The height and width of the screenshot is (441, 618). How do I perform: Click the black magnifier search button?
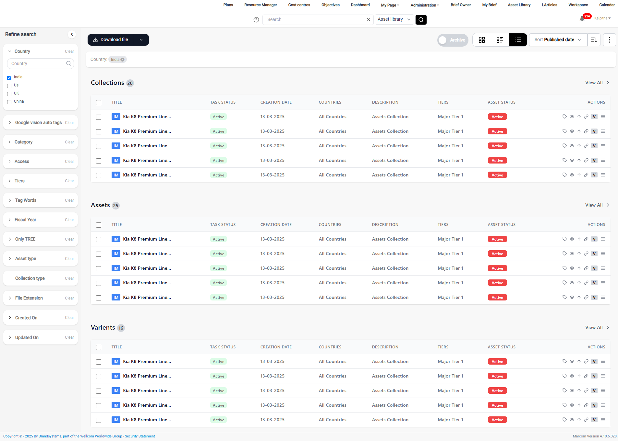[x=421, y=20]
